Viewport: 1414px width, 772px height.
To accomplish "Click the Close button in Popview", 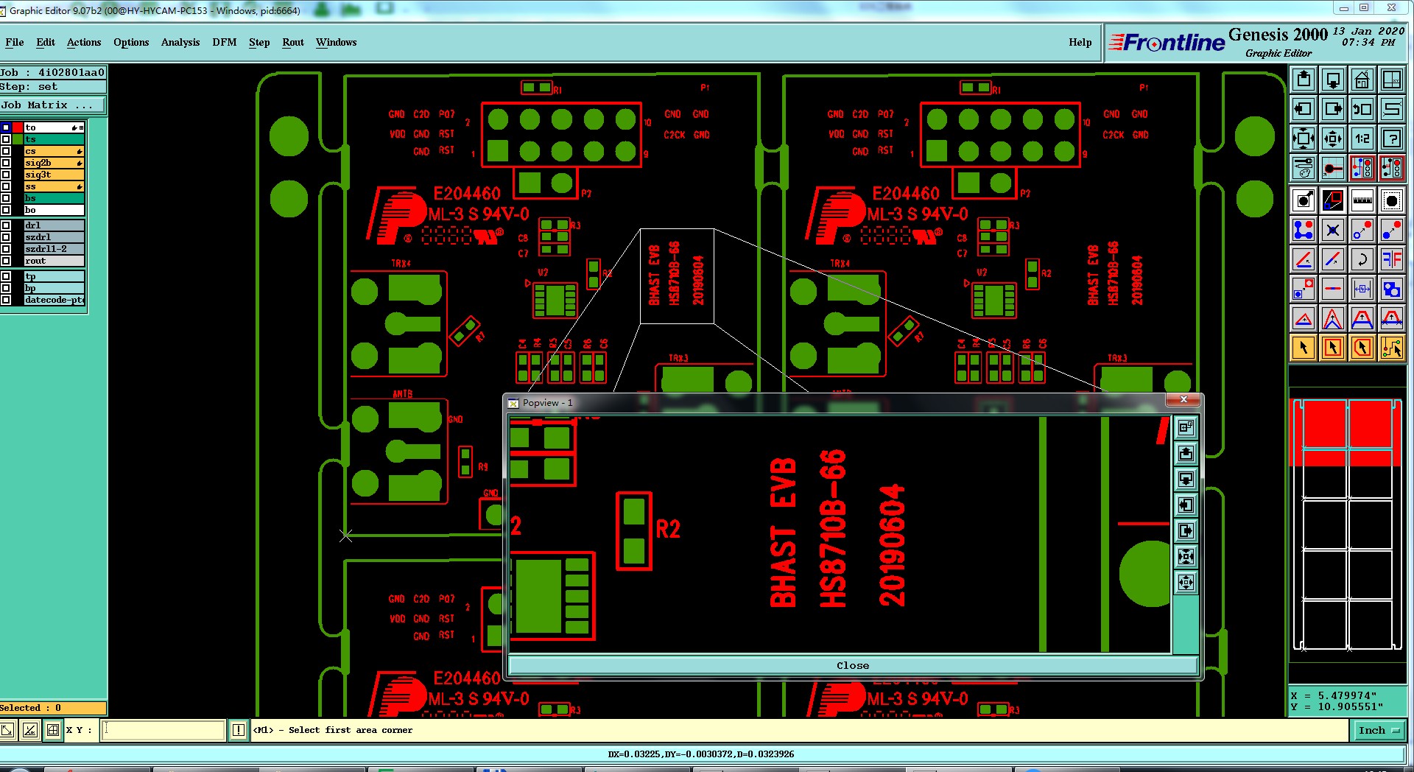I will (x=853, y=665).
